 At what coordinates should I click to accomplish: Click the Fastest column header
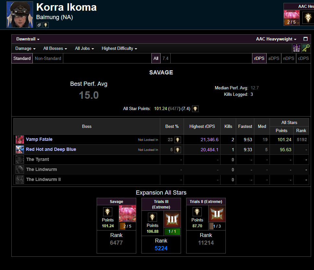(245, 126)
